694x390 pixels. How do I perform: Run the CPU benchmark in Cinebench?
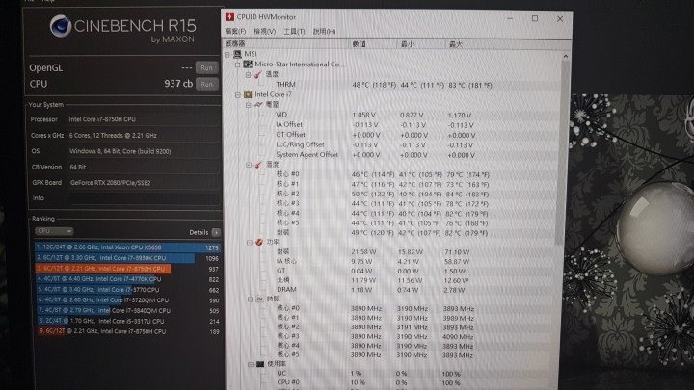coord(206,84)
